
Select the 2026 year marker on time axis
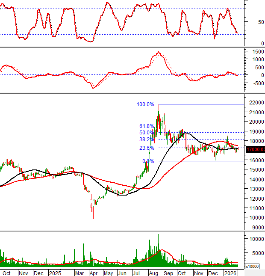pyautogui.click(x=230, y=273)
